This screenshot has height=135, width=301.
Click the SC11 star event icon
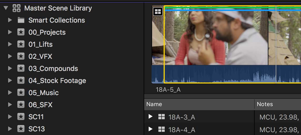tap(21, 117)
